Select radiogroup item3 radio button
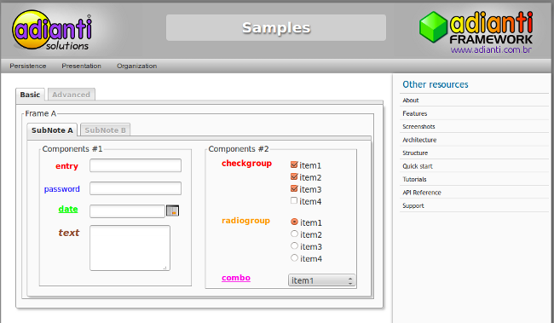554x323 pixels. click(x=294, y=246)
